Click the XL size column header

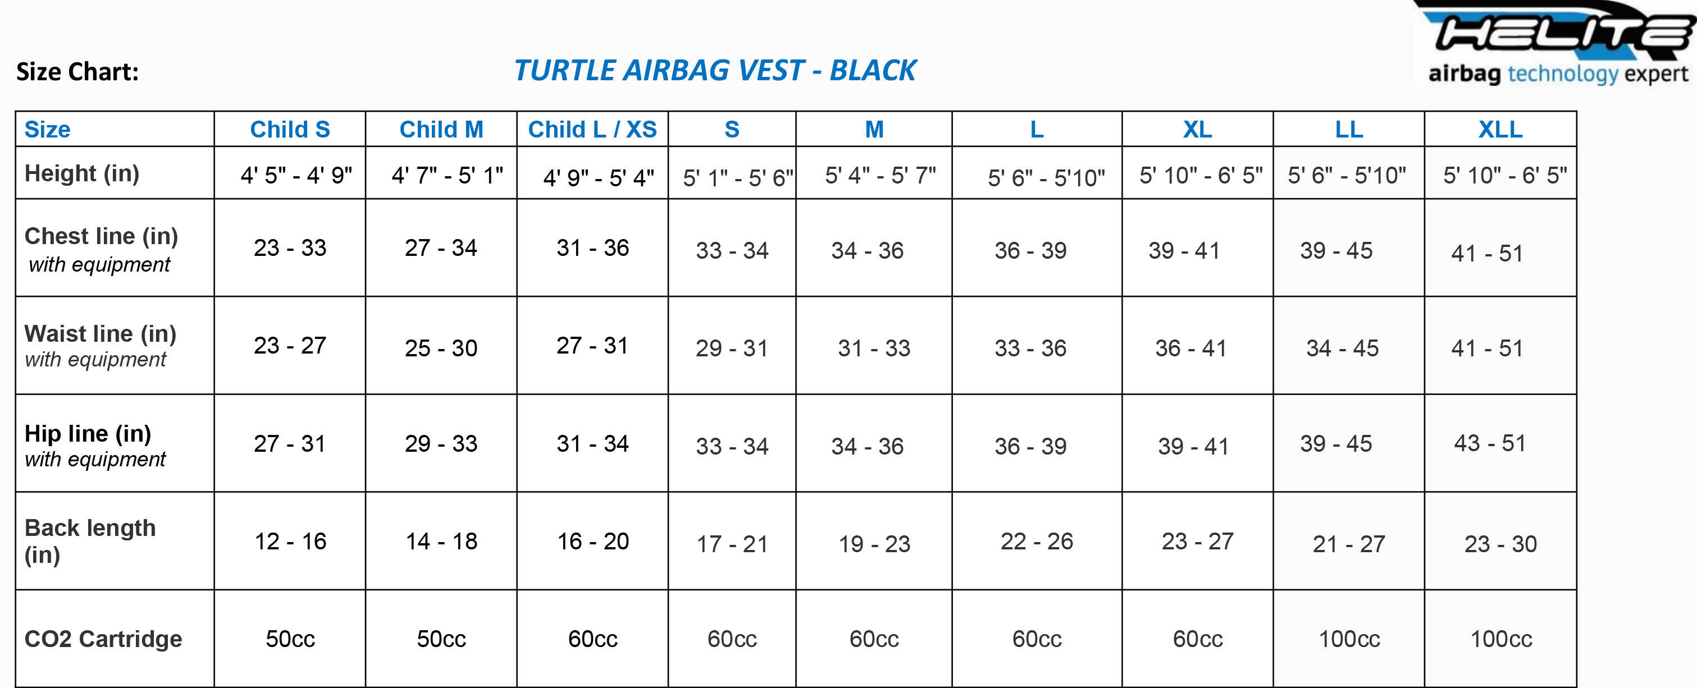point(1197,129)
